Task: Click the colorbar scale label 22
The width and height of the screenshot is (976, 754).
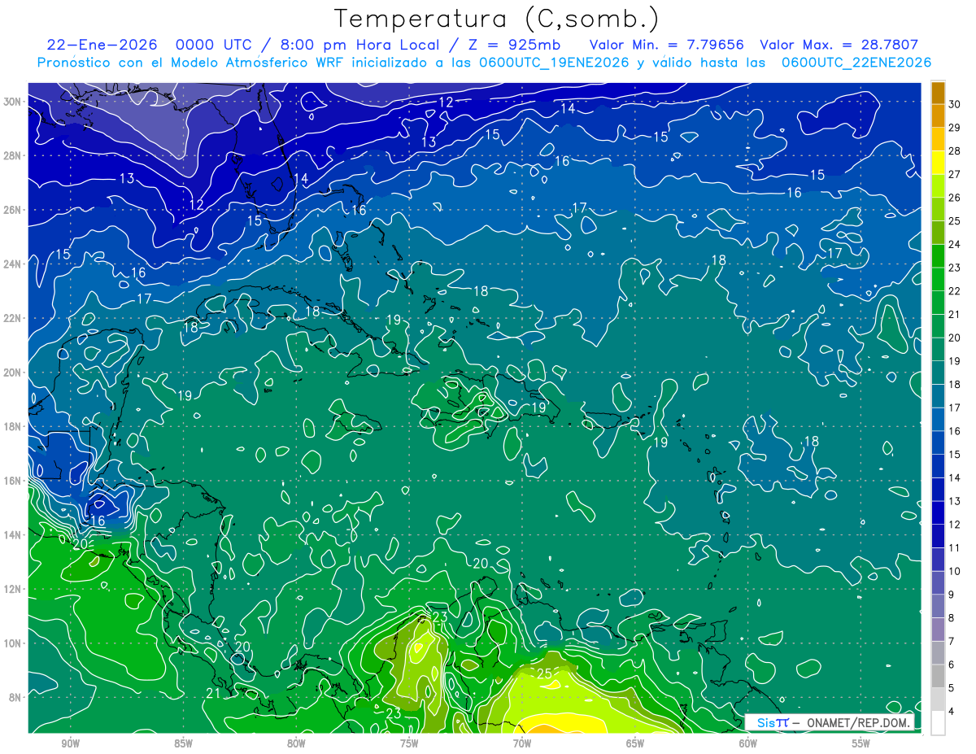Action: pyautogui.click(x=955, y=291)
